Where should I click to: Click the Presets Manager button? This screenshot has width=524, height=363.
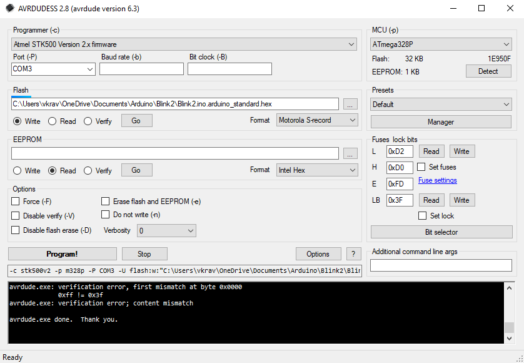pyautogui.click(x=441, y=122)
